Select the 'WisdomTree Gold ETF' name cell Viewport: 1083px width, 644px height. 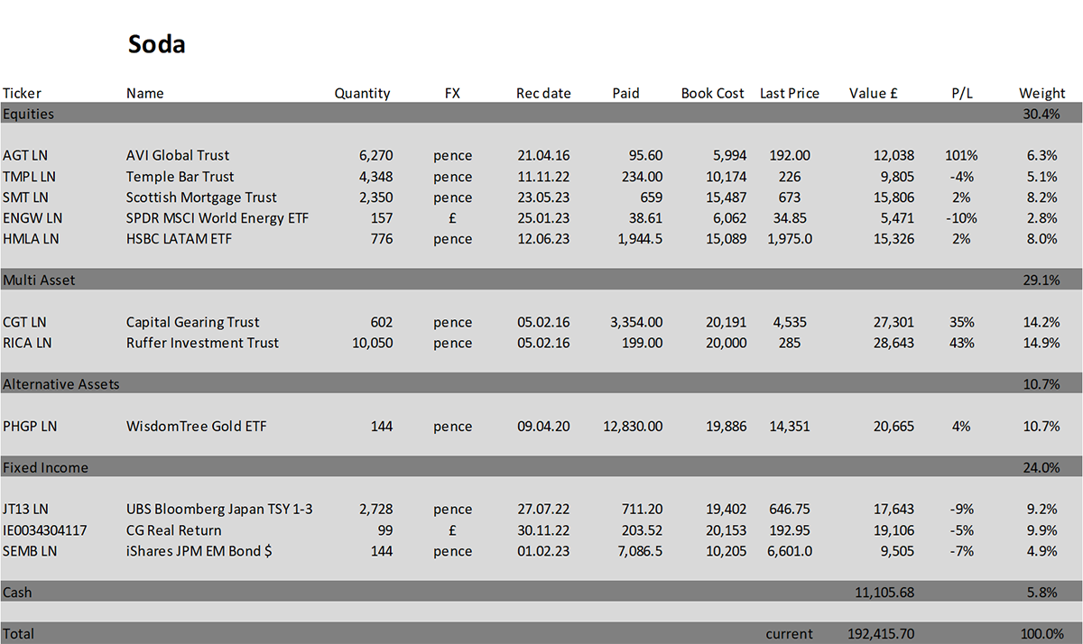[x=197, y=427]
